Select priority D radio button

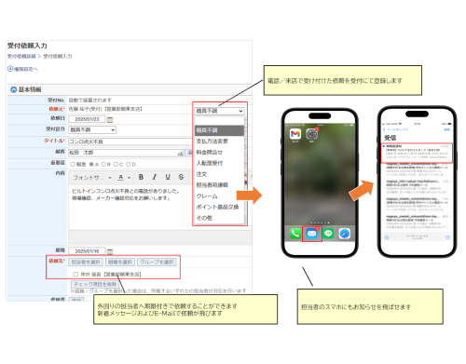(x=129, y=164)
